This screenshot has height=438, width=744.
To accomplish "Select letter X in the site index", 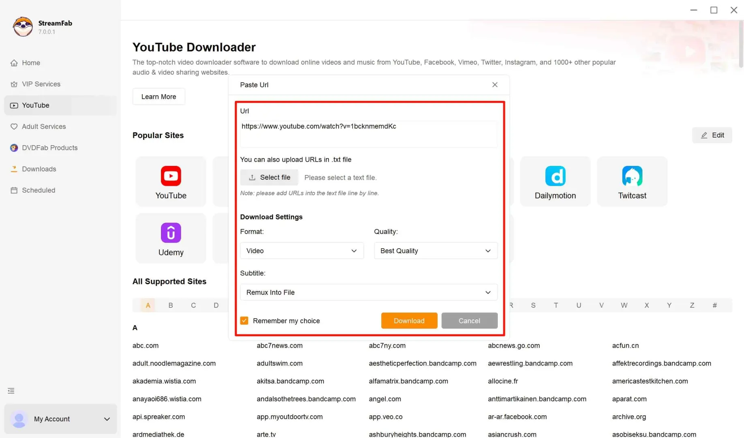I will click(647, 305).
